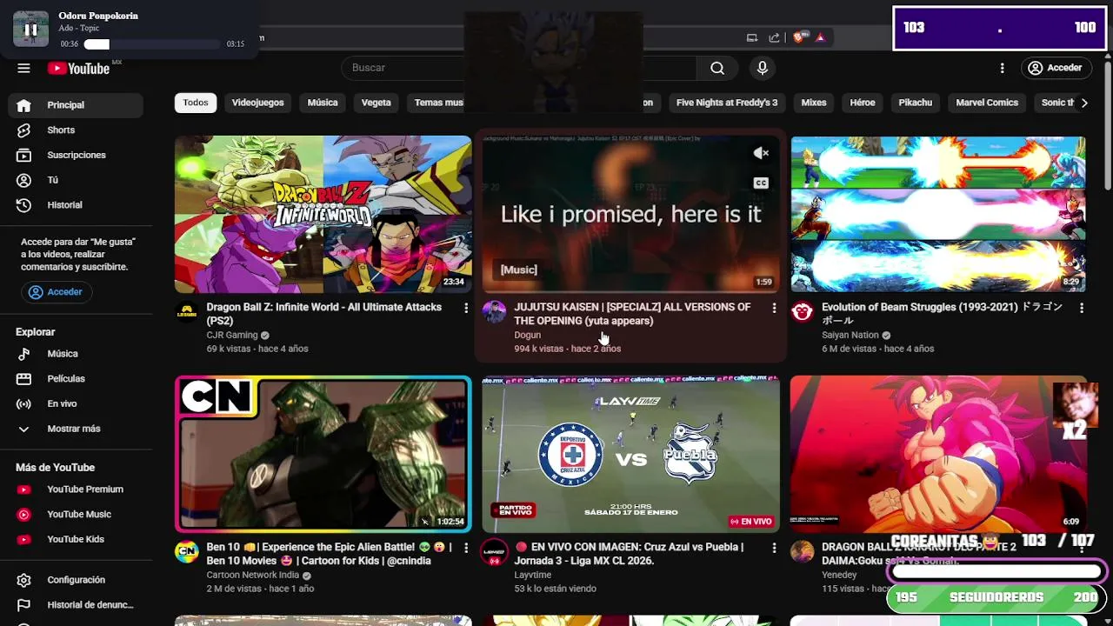Viewport: 1113px width, 626px height.
Task: Toggle captions on the video preview
Action: tap(761, 183)
